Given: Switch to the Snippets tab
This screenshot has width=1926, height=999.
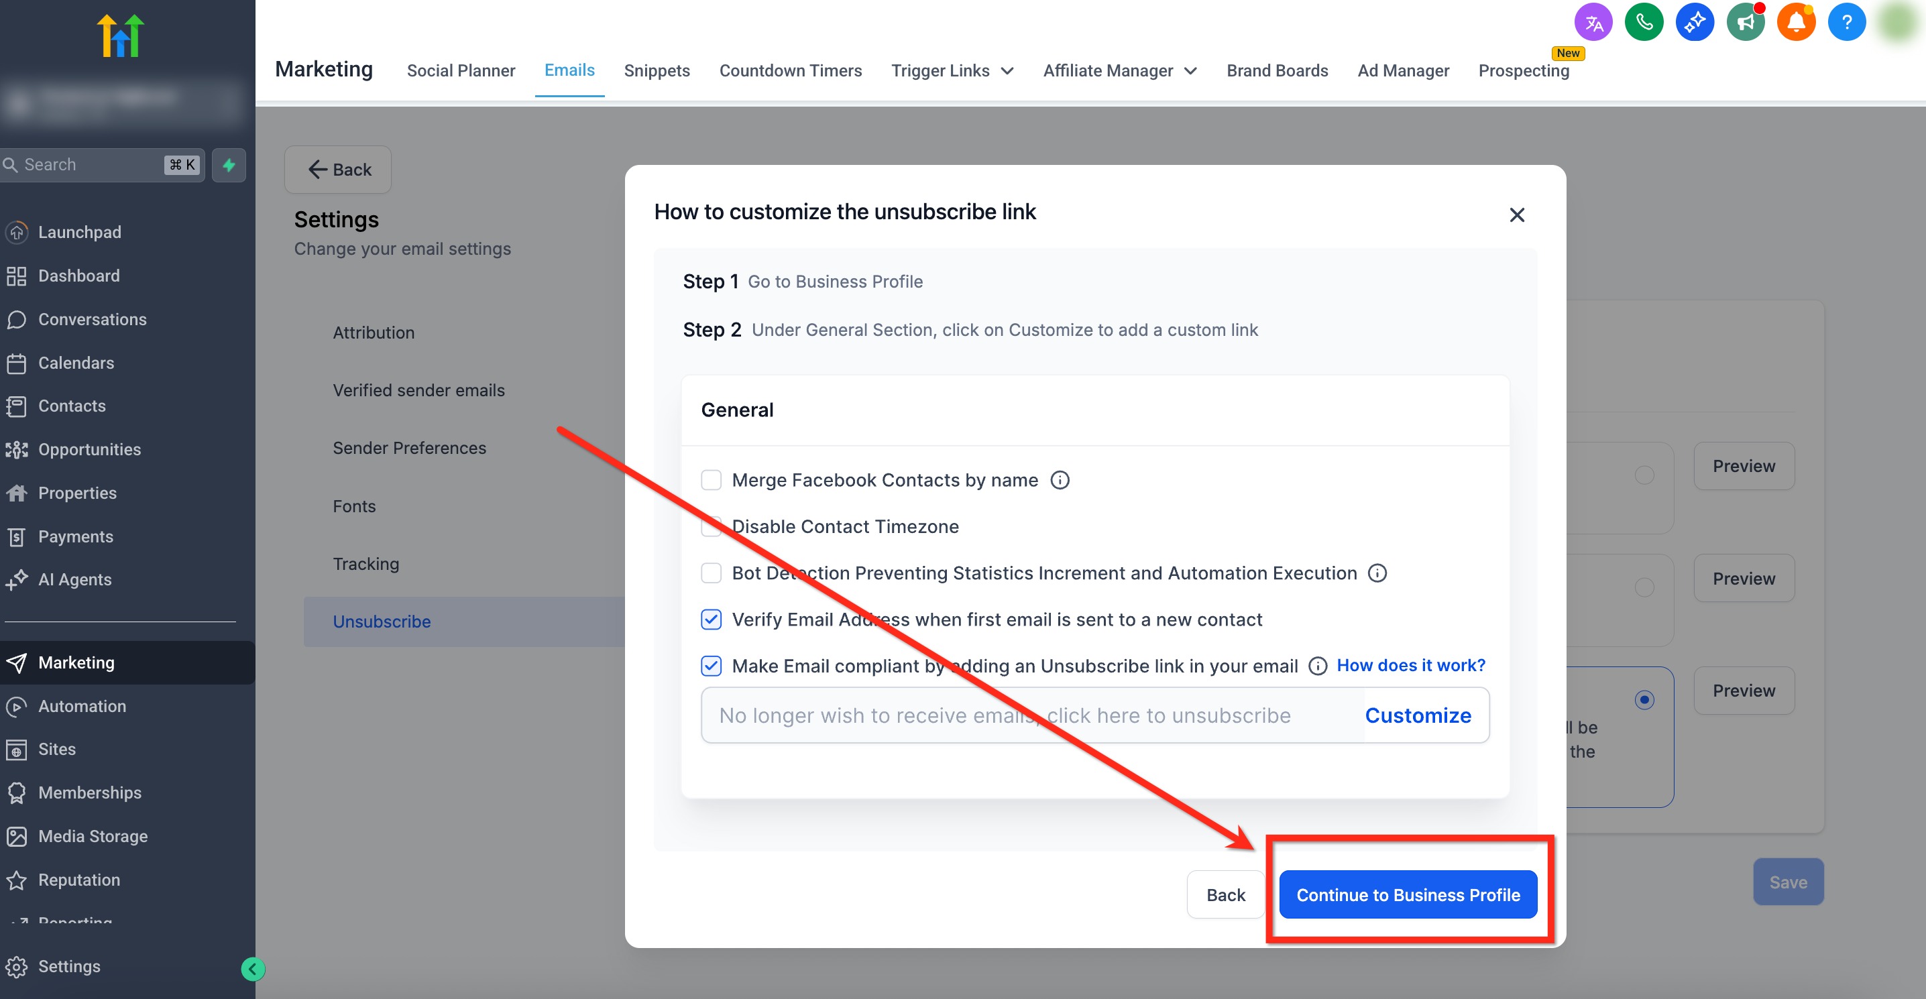Looking at the screenshot, I should point(657,70).
